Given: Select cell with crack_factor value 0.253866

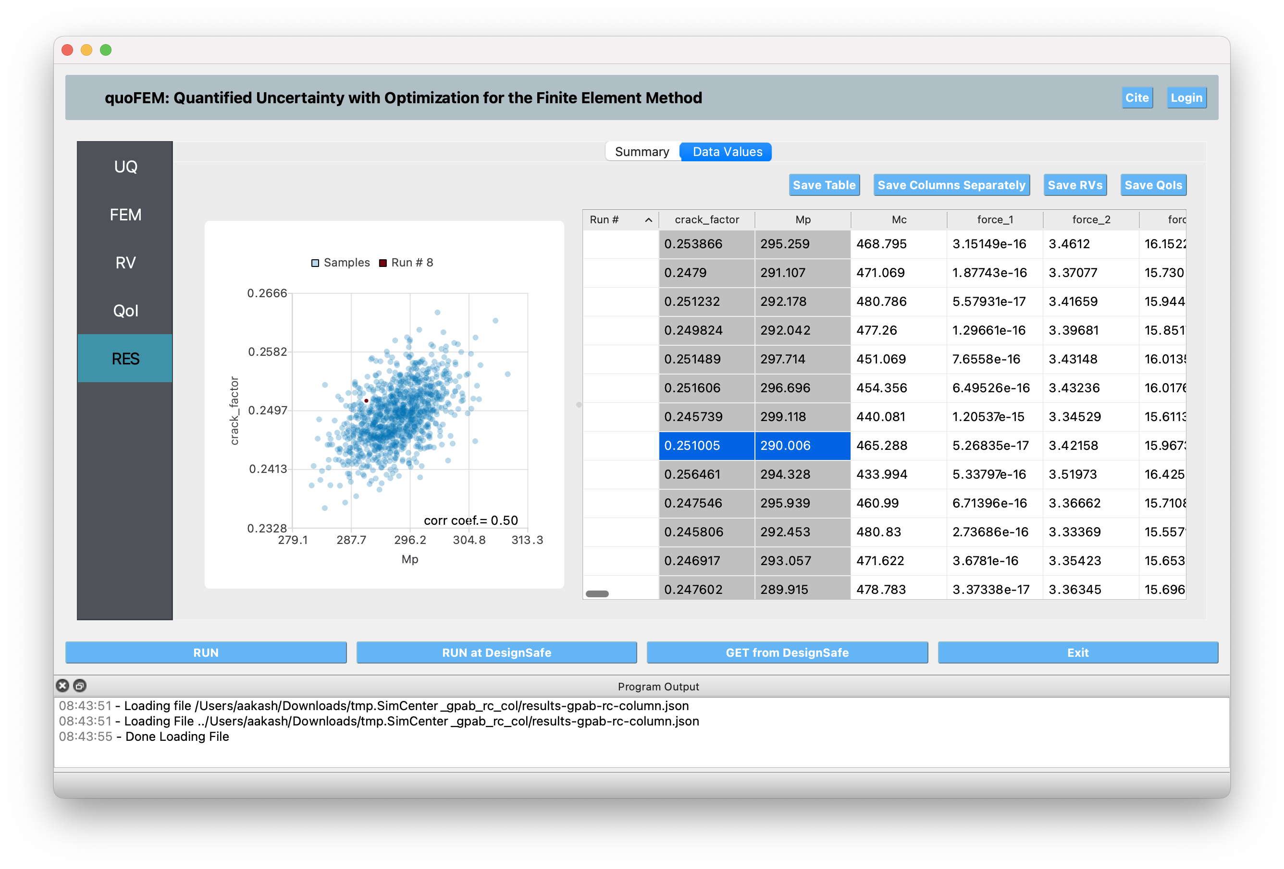Looking at the screenshot, I should [707, 244].
